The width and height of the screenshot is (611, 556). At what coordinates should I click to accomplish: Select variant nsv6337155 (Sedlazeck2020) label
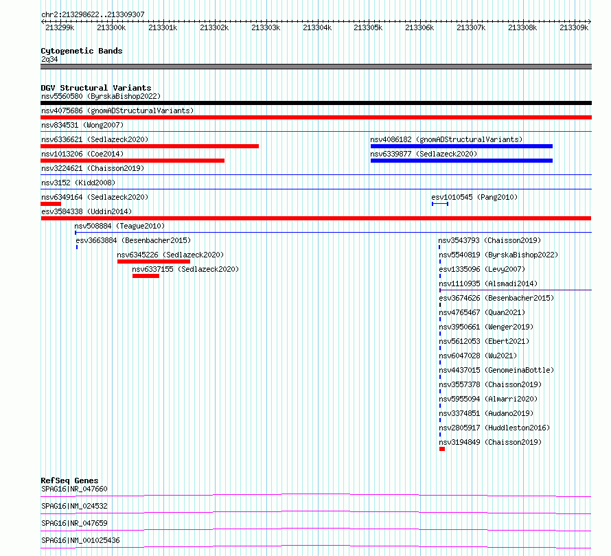coord(185,269)
